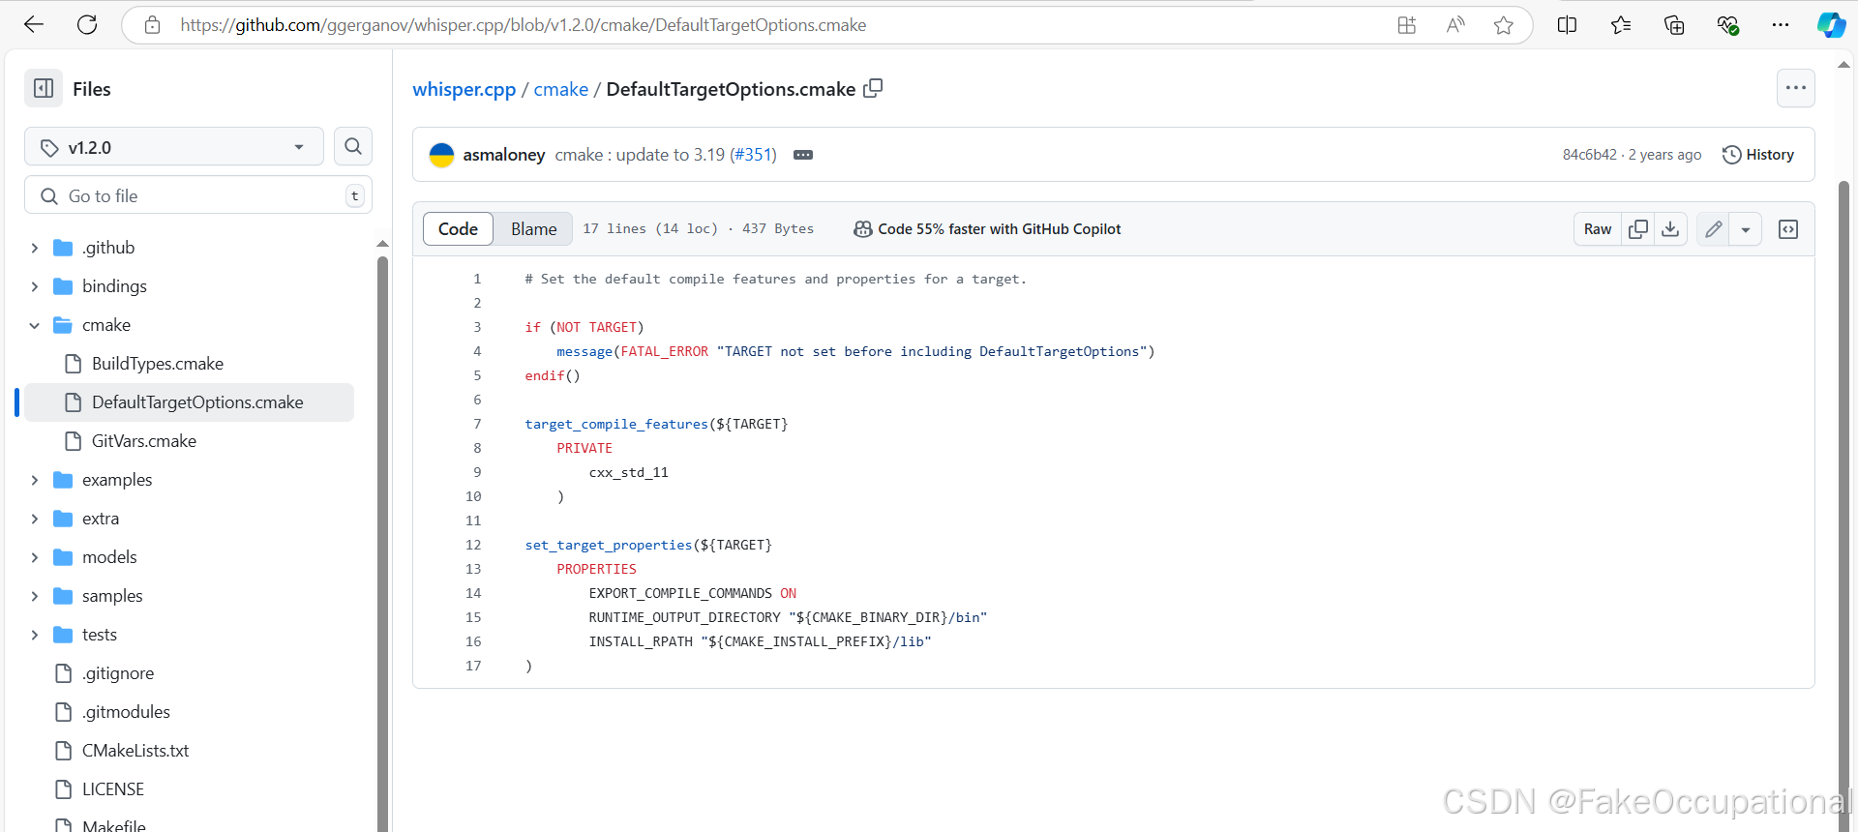Expand the .github folder
The width and height of the screenshot is (1858, 832).
point(35,248)
